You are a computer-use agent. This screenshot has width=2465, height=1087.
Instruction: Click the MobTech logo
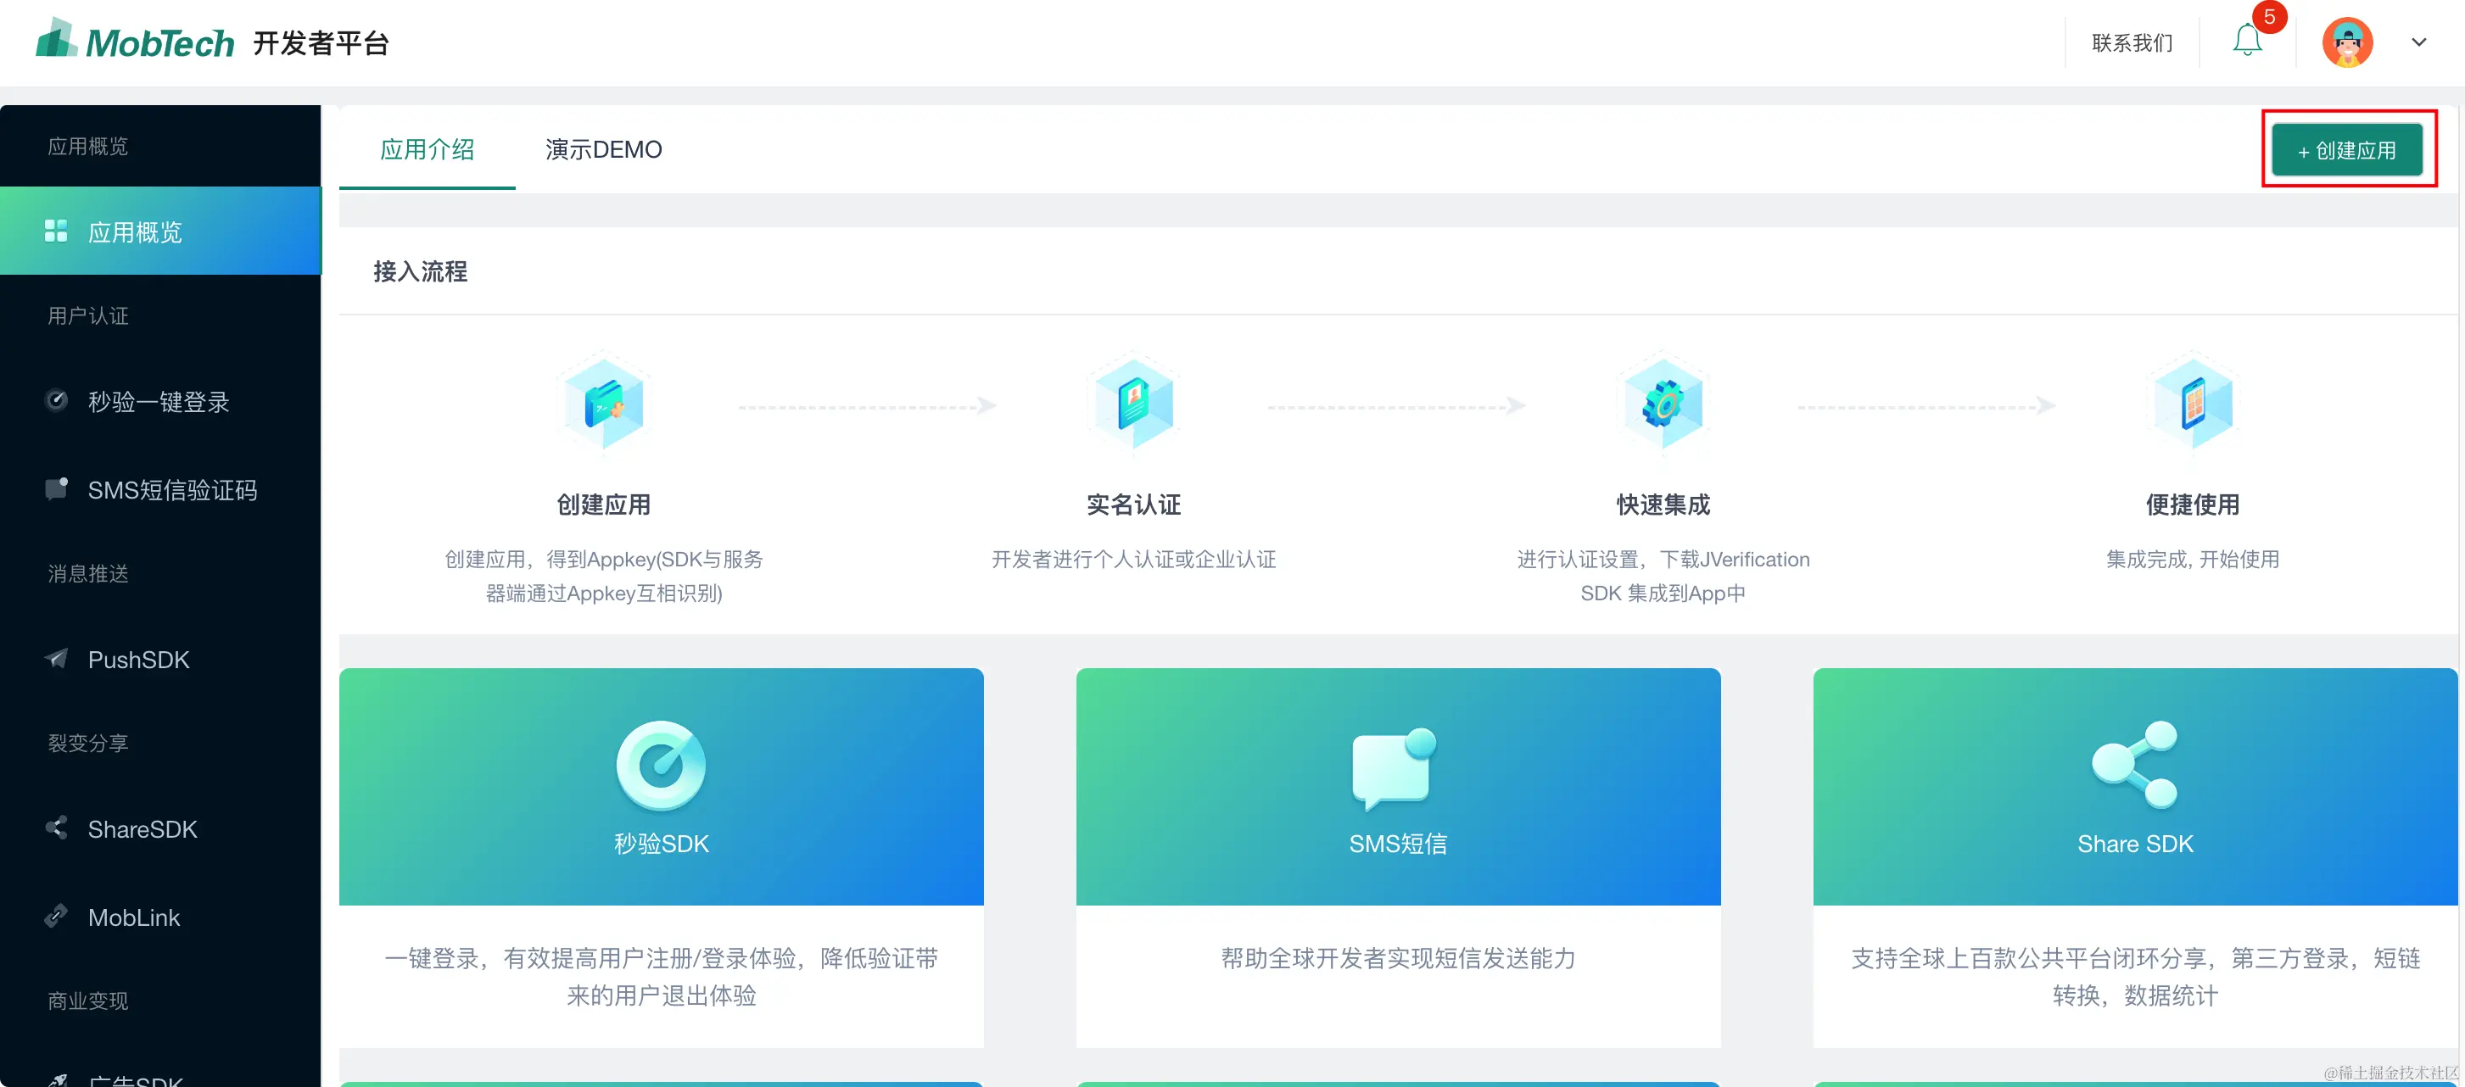136,42
